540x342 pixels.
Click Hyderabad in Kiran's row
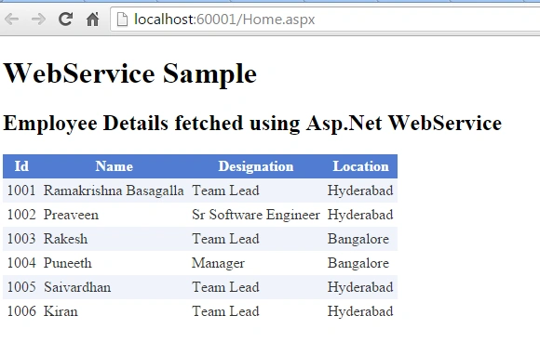360,311
